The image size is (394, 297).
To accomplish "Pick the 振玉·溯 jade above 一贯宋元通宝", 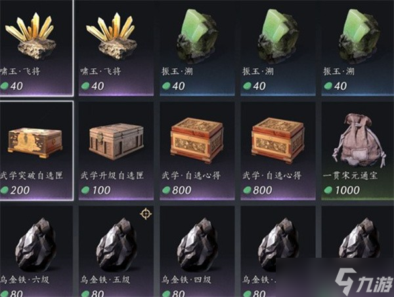I will (358, 48).
